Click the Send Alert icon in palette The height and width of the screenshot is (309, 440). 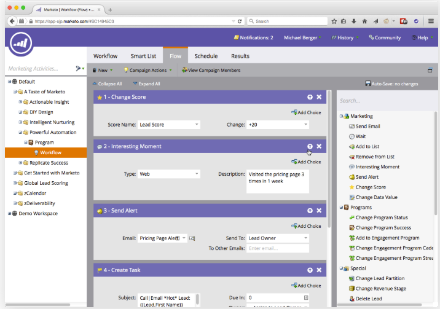[x=352, y=177]
